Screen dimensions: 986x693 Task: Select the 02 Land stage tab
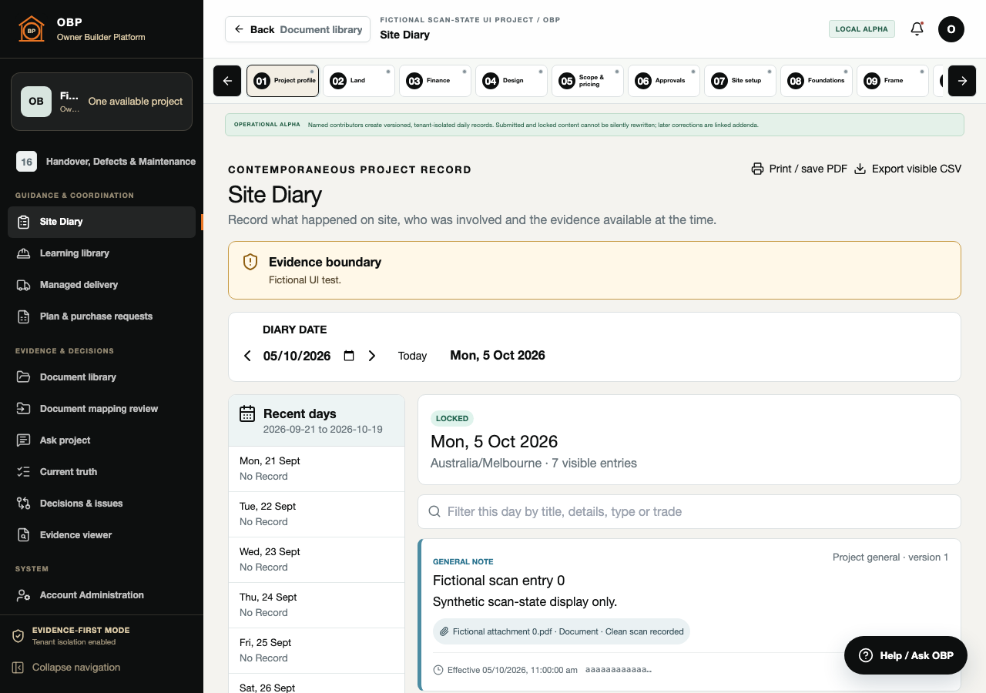359,81
